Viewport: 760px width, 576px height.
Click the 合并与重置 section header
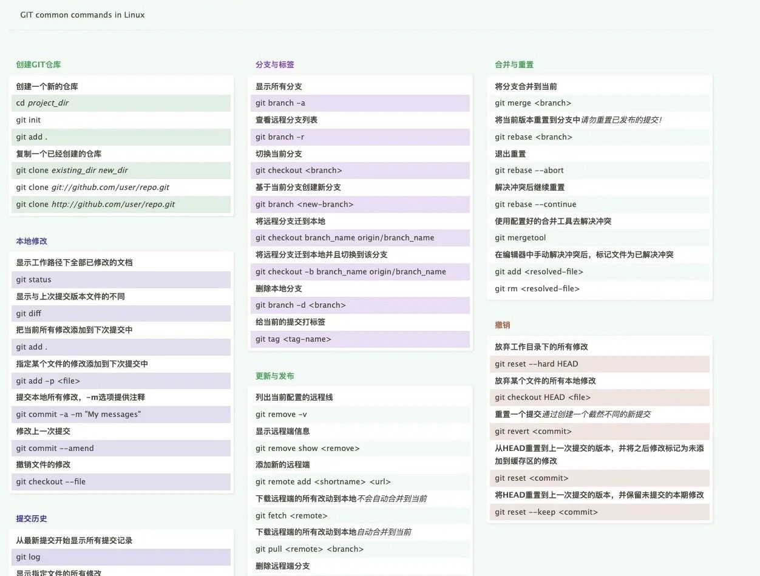coord(514,64)
